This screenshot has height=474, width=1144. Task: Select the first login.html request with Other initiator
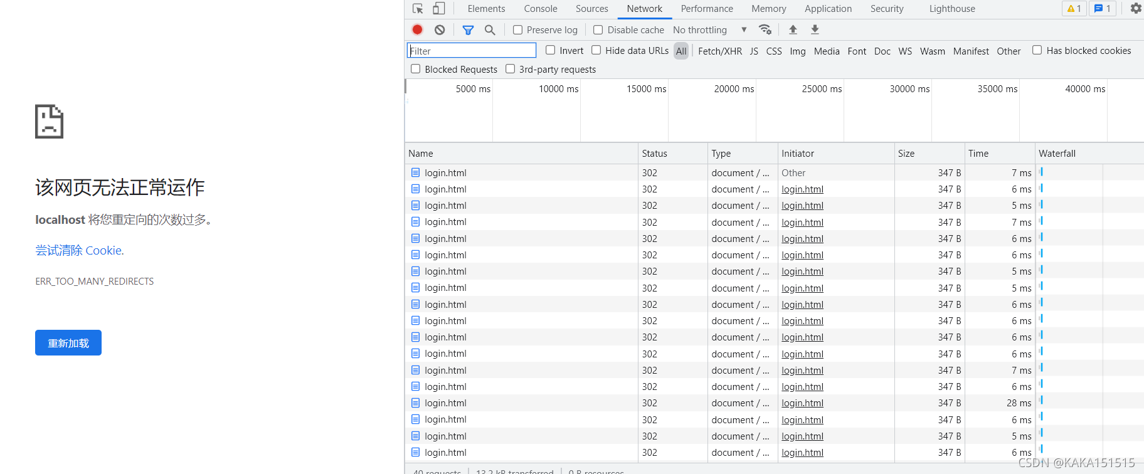pyautogui.click(x=774, y=172)
